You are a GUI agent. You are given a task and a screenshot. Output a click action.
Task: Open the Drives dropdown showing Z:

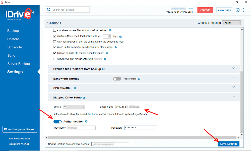pyautogui.click(x=74, y=107)
